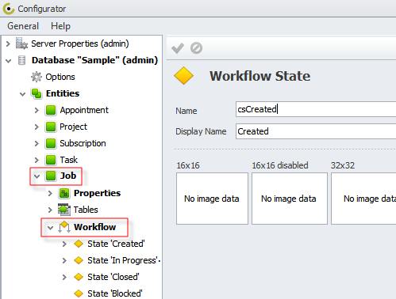Select the Workflow tree label

[94, 227]
